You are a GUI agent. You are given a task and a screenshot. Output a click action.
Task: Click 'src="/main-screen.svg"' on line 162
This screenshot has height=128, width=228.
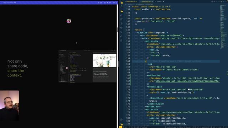click(163, 67)
